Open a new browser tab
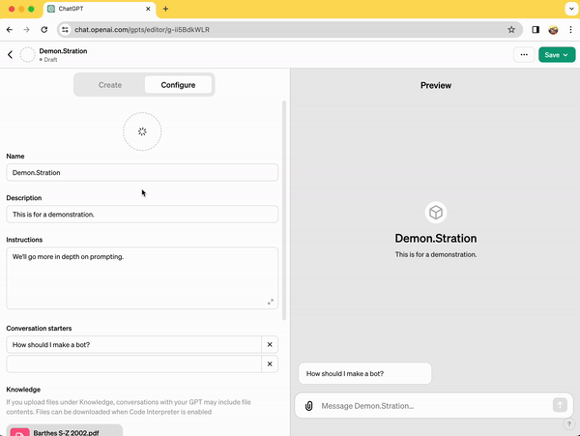This screenshot has width=580, height=436. pyautogui.click(x=165, y=9)
